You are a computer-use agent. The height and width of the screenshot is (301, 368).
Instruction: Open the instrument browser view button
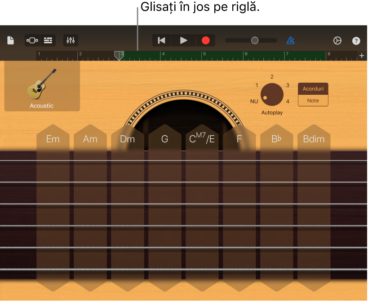32,40
